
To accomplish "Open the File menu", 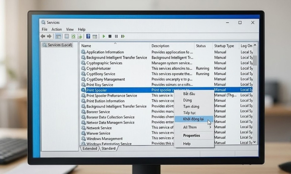I will (x=45, y=29).
